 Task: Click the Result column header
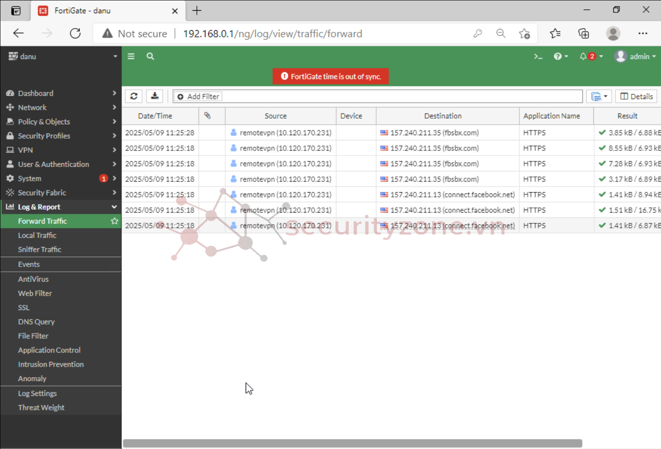627,116
